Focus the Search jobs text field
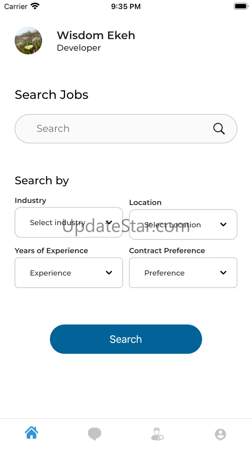Viewport: 252px width, 449px height. pos(120,129)
